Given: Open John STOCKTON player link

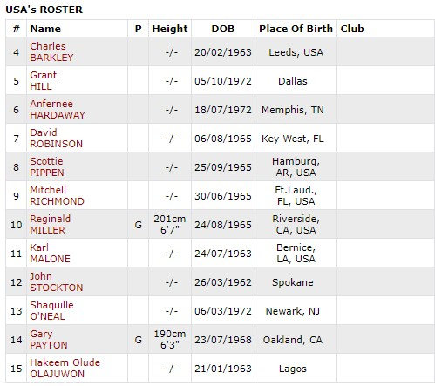Looking at the screenshot, I should (57, 281).
